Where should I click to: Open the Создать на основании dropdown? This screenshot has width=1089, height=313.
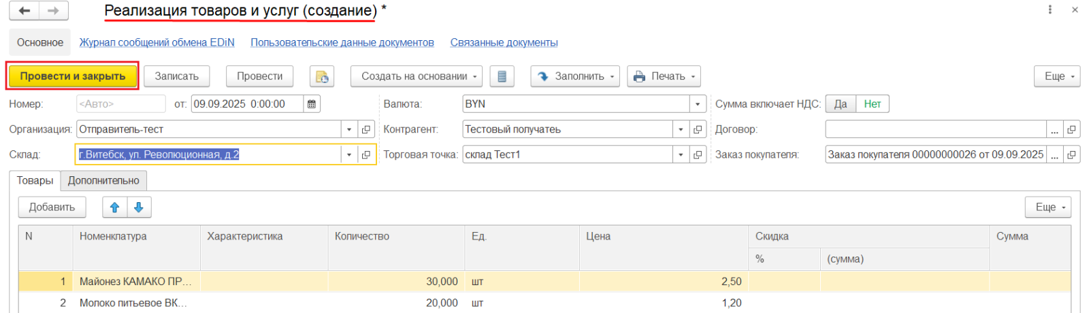click(x=416, y=76)
